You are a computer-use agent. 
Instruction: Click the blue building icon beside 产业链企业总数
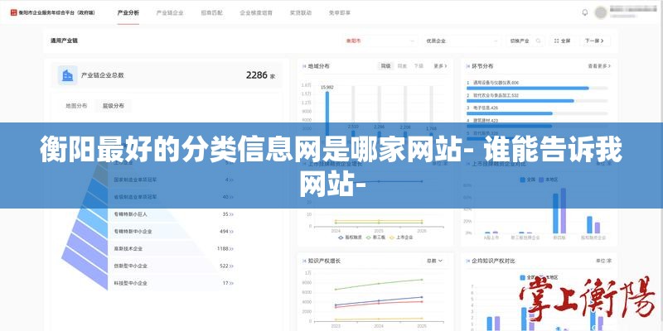[68, 75]
